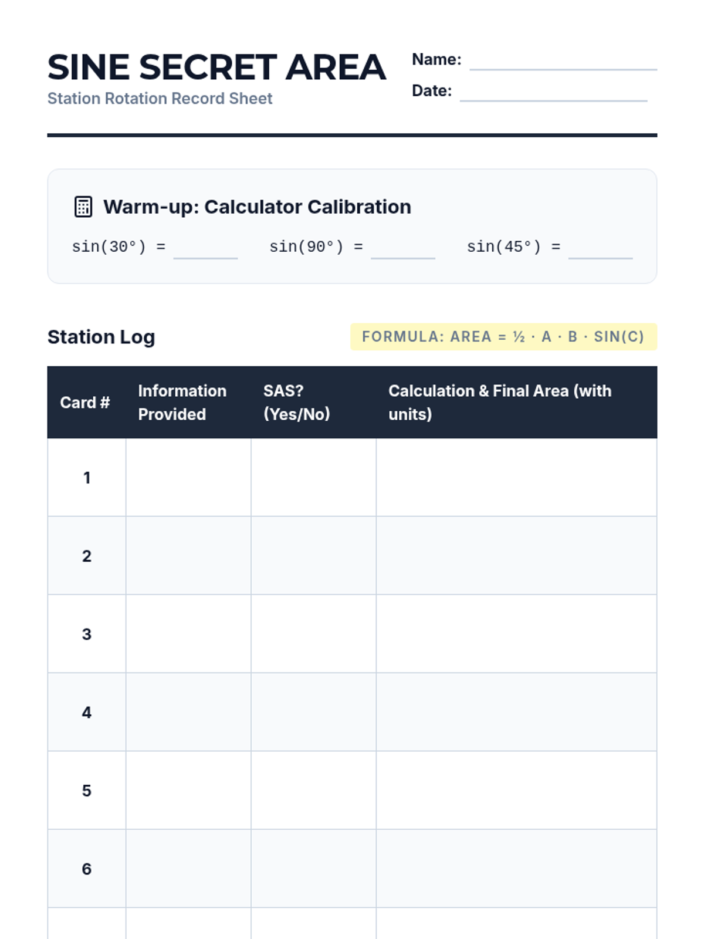Click Information Provided cell for card 4
Image resolution: width=704 pixels, height=939 pixels.
[x=188, y=712]
